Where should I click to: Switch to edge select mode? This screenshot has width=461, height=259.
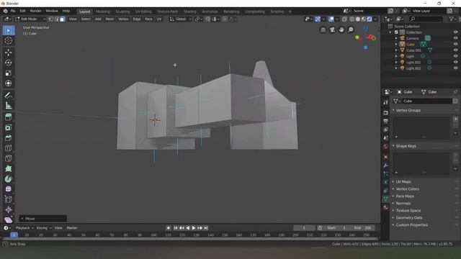(56, 19)
